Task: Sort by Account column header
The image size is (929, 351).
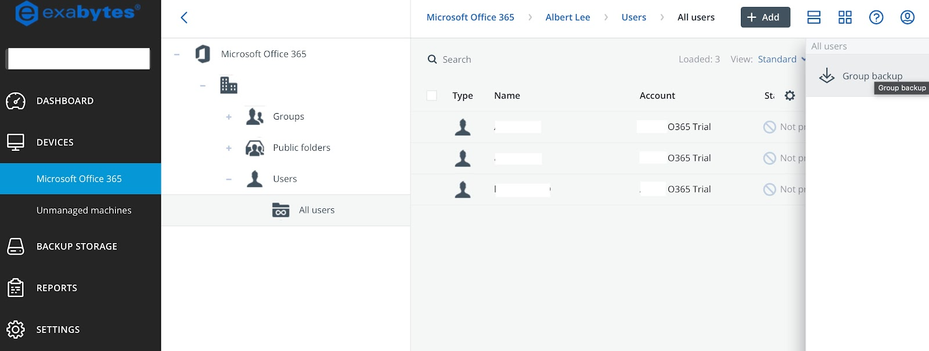Action: pos(657,96)
